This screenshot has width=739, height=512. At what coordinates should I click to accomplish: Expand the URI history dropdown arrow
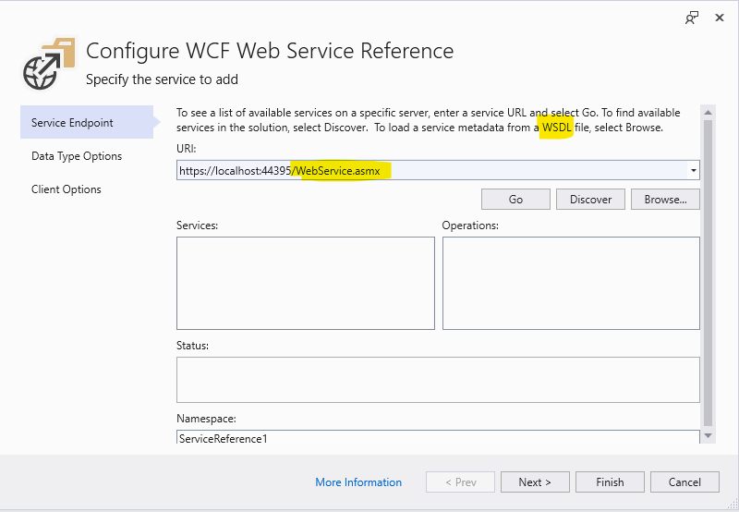(694, 171)
